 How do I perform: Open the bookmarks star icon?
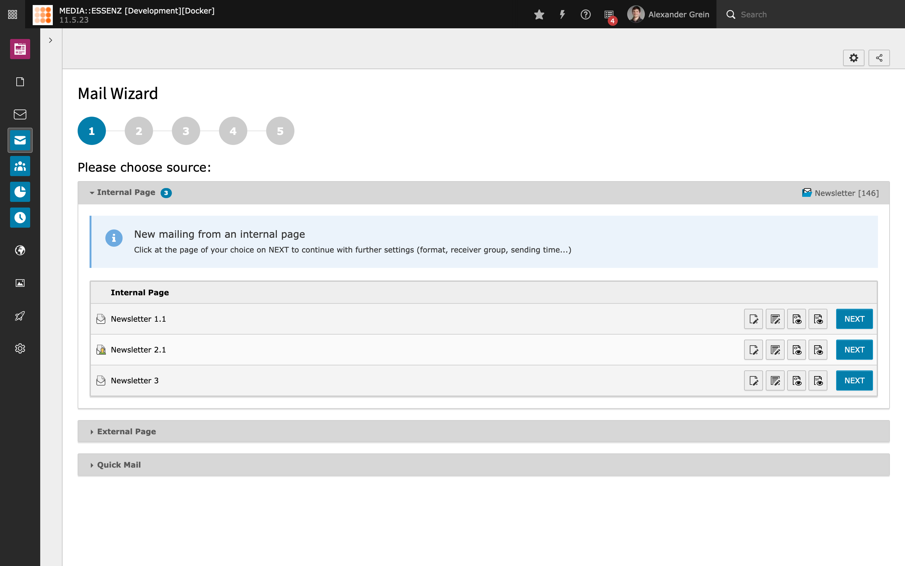click(x=539, y=14)
